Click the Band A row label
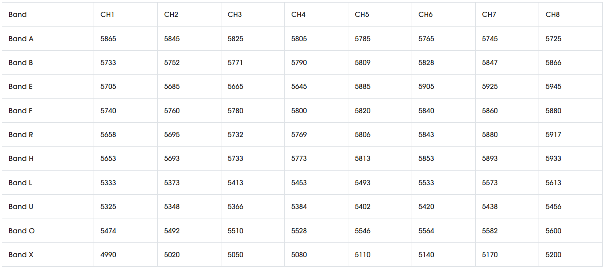The width and height of the screenshot is (604, 268). click(x=21, y=39)
